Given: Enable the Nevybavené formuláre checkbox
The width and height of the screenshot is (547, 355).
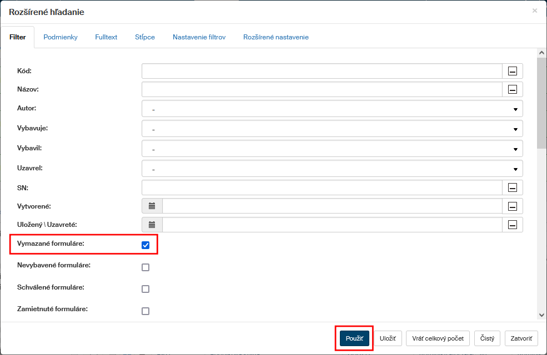Looking at the screenshot, I should pos(145,267).
